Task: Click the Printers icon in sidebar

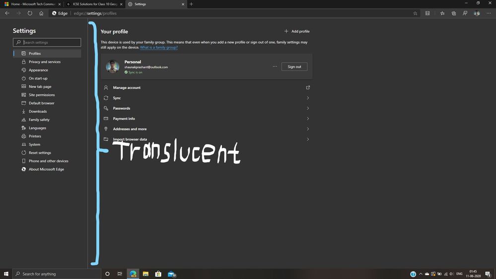Action: tap(24, 136)
